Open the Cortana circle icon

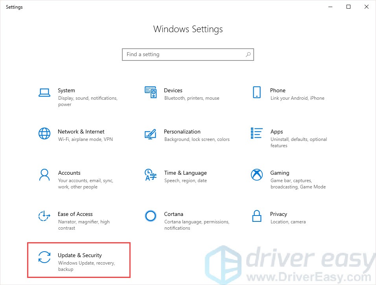(151, 216)
